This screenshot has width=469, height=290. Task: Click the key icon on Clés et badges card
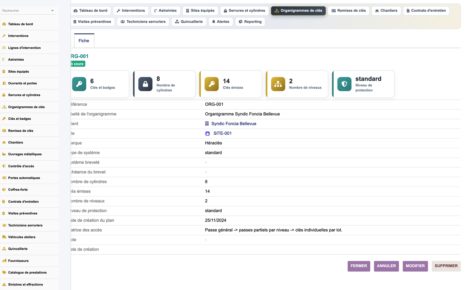(79, 84)
